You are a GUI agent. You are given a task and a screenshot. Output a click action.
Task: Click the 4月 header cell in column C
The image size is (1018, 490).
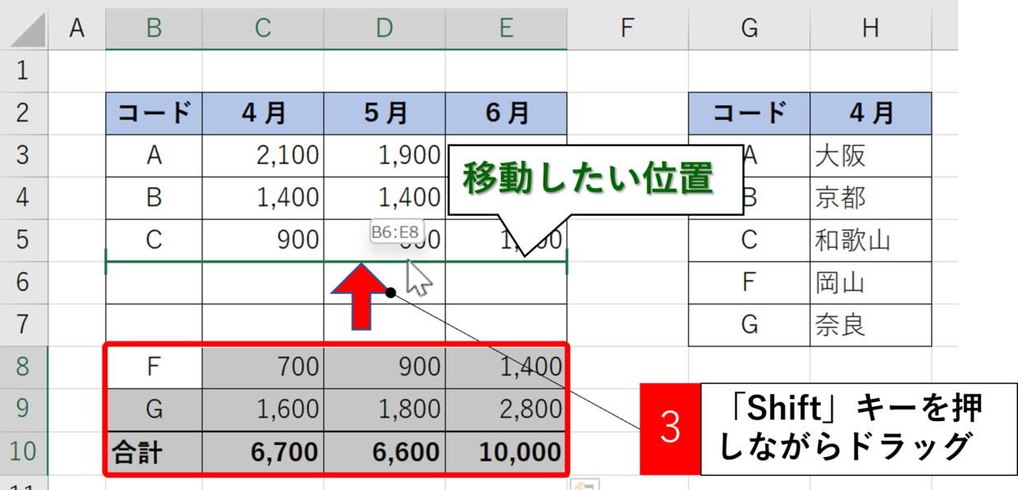(263, 113)
